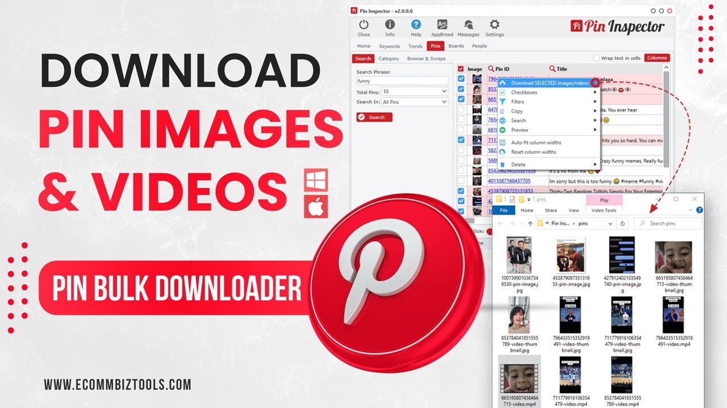Select file 665195807458464715-video.mp4
The width and height of the screenshot is (727, 408).
pos(519,381)
